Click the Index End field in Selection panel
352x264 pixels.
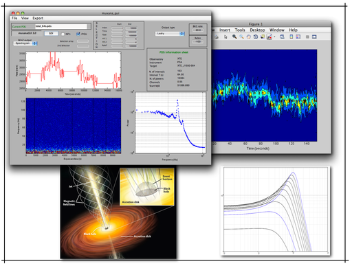point(131,28)
